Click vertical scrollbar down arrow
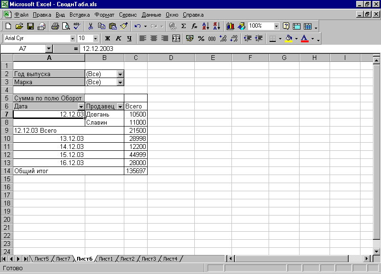The height and width of the screenshot is (274, 381). [376, 252]
